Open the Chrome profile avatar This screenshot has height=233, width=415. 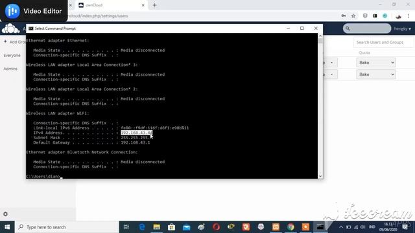[x=398, y=16]
